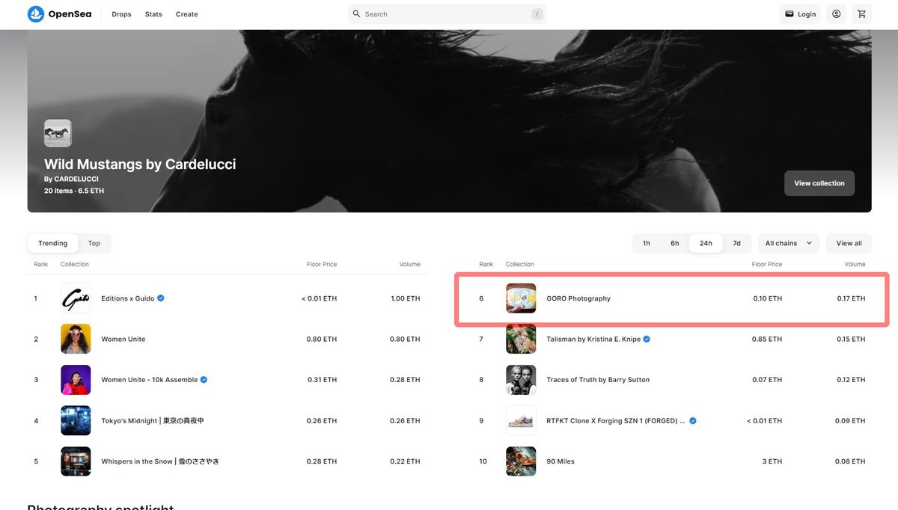Viewport: 898px width, 510px height.
Task: Click the By CARDELUCCI creator link
Action: [x=71, y=179]
